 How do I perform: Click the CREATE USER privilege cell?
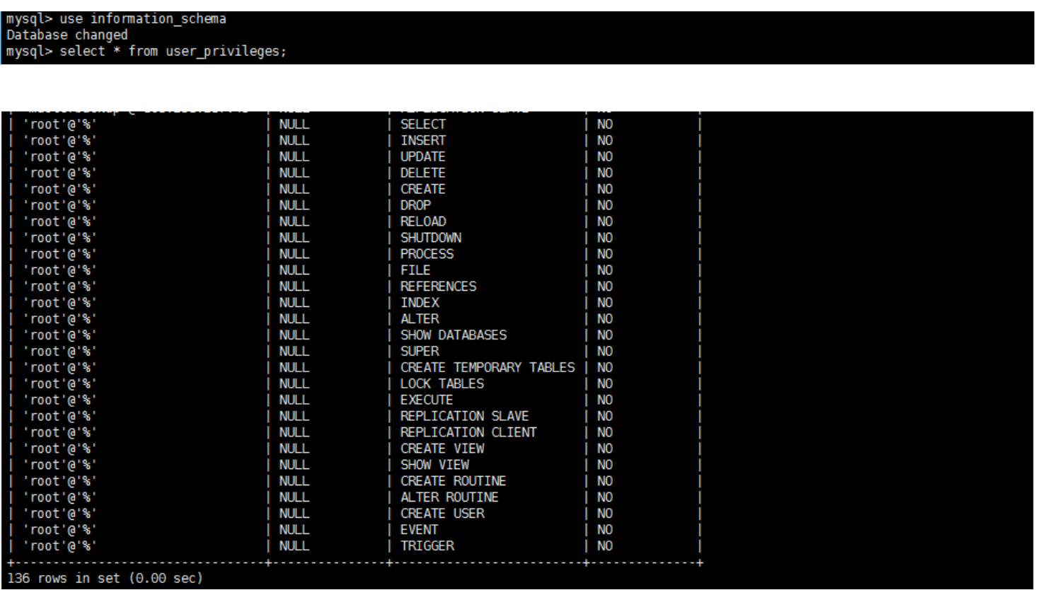click(x=442, y=514)
